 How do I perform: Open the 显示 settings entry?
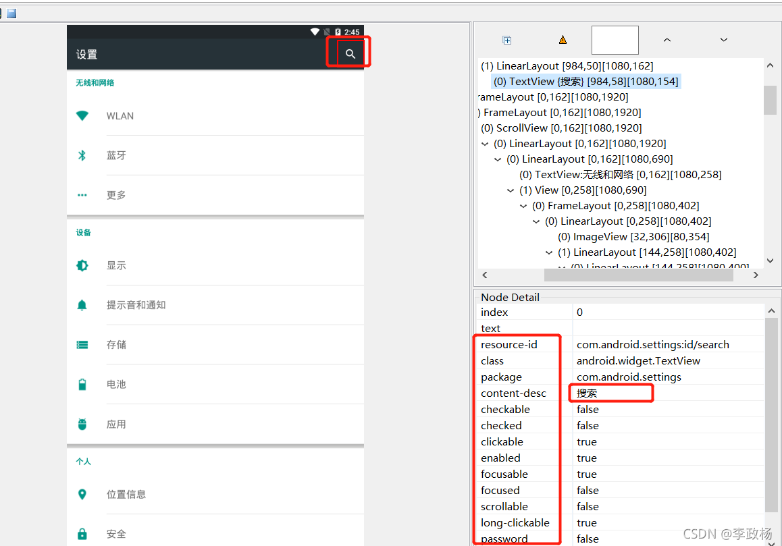pyautogui.click(x=215, y=265)
